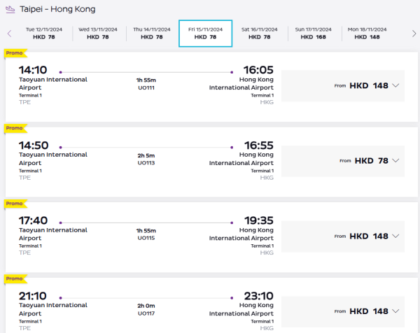Click the Promo badge on the 21:10 flight

click(15, 279)
